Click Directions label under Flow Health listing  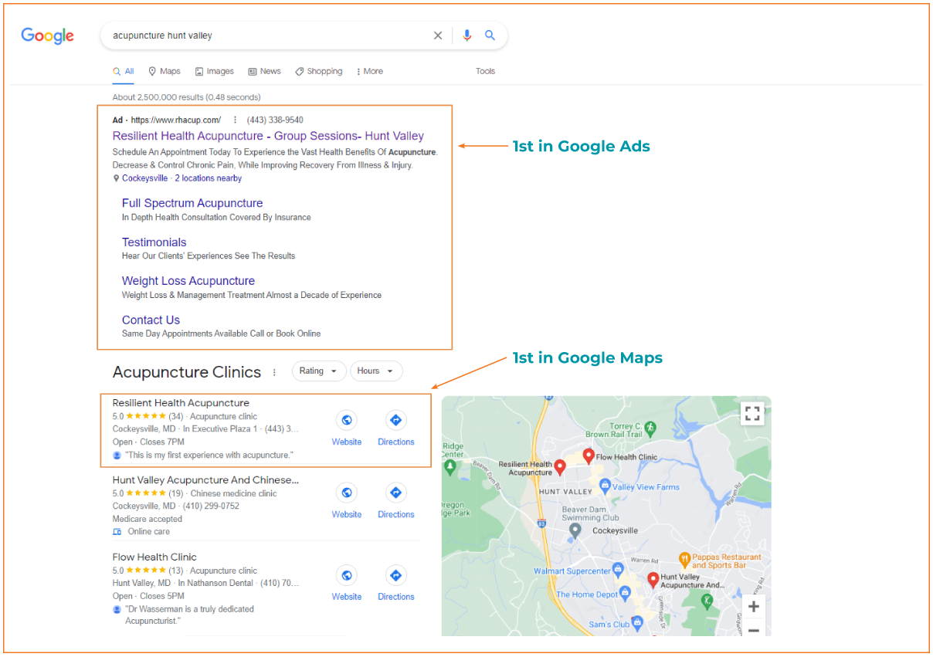click(x=396, y=597)
